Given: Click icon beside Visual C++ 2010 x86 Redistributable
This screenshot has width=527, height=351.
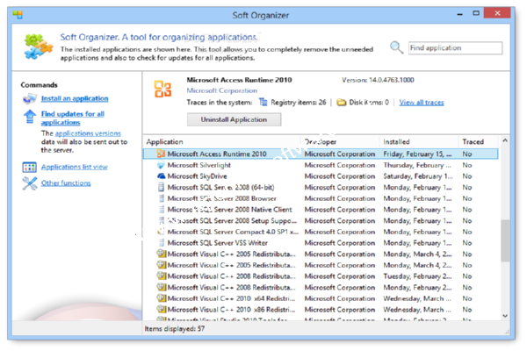Looking at the screenshot, I should 162,309.
